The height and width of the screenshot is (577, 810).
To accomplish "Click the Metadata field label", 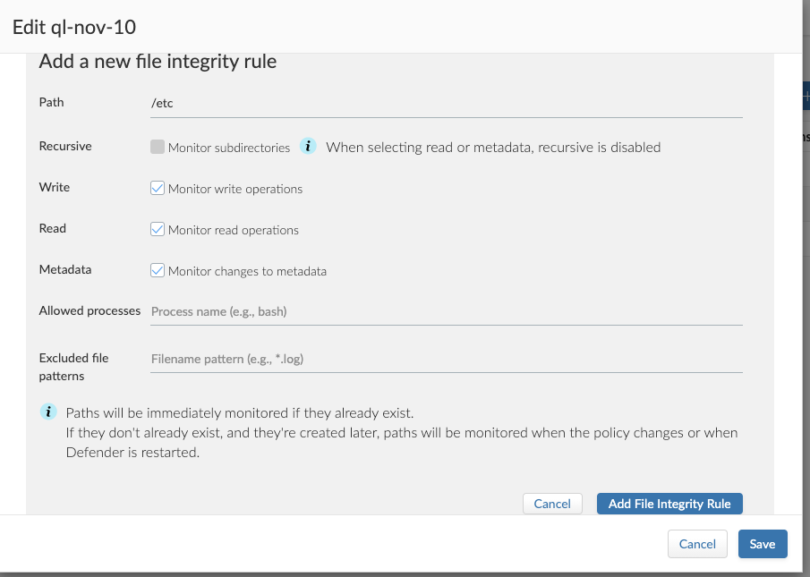I will click(65, 269).
